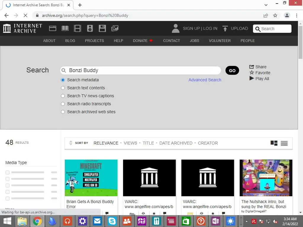Viewport: 303px width, 227px height.
Task: Open the Mail app on the taskbar
Action: coord(97,221)
